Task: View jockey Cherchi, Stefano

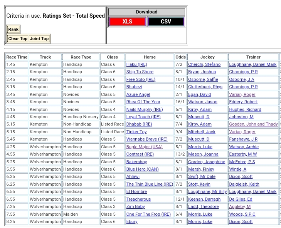Action: [x=204, y=65]
